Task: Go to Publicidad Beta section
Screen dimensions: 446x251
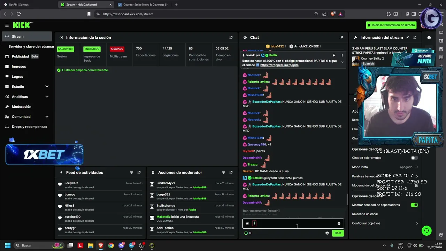Action: (x=27, y=56)
